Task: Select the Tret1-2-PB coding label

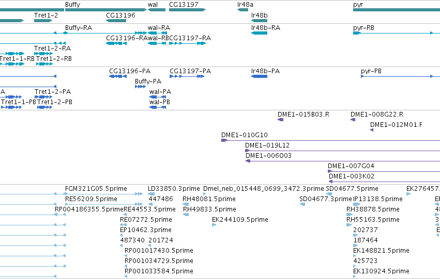Action: tap(55, 102)
